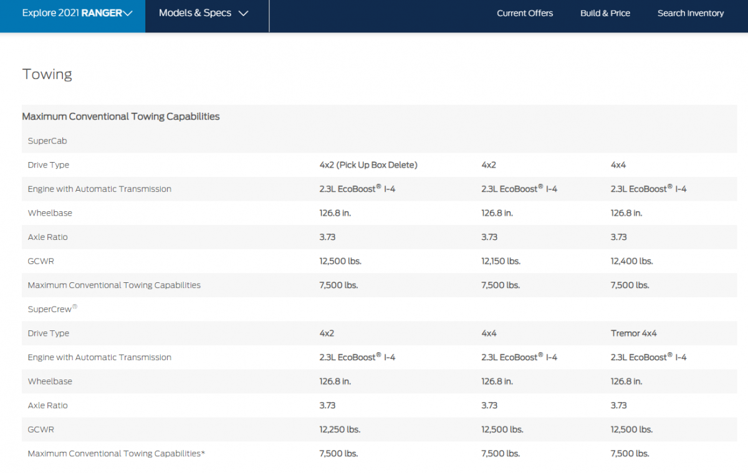Click the SuperCrew Axle Ratio row label

click(48, 406)
